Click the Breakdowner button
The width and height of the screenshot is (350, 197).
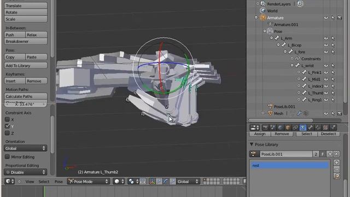(x=26, y=42)
